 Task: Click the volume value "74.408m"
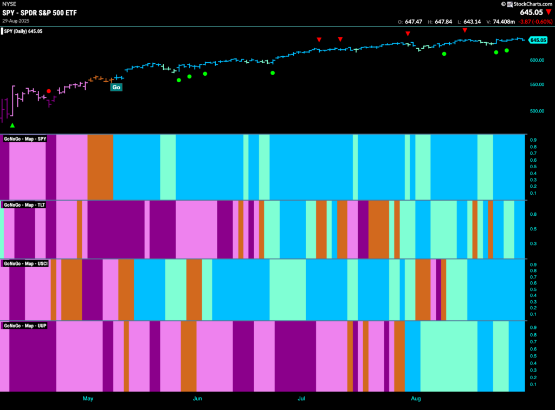coord(504,22)
